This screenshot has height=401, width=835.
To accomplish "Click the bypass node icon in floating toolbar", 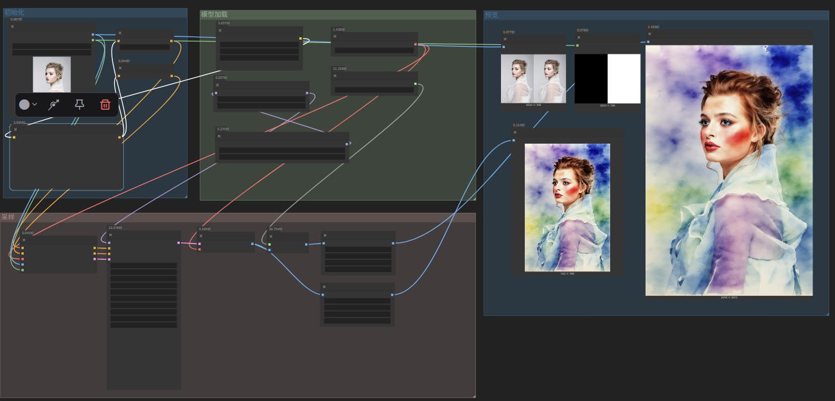I will [54, 105].
